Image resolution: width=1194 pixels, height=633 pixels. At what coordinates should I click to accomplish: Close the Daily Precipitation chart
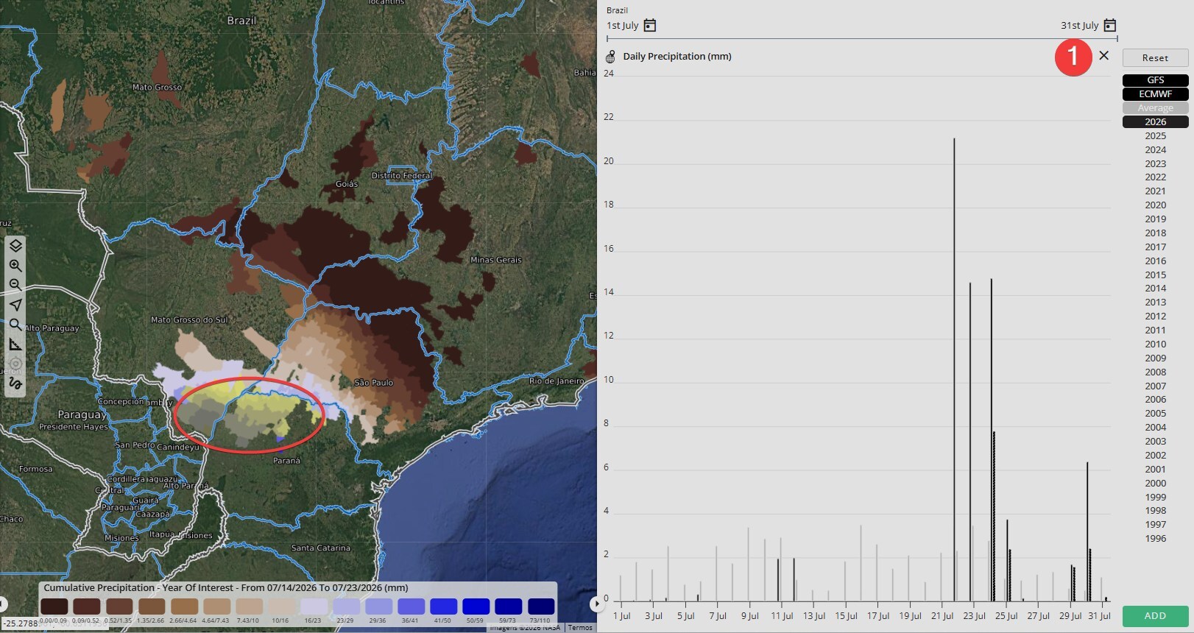tap(1103, 55)
